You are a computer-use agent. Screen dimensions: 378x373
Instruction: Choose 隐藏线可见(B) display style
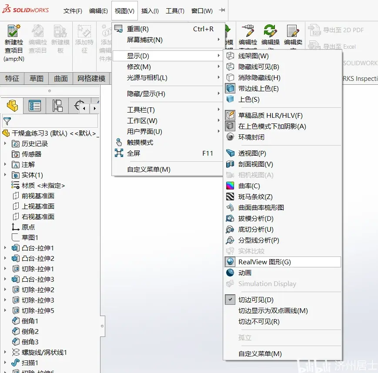click(283, 67)
